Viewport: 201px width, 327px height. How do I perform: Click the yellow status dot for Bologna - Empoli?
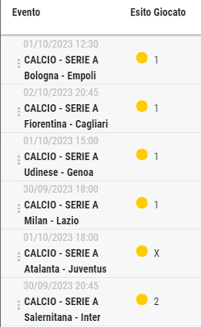click(142, 58)
